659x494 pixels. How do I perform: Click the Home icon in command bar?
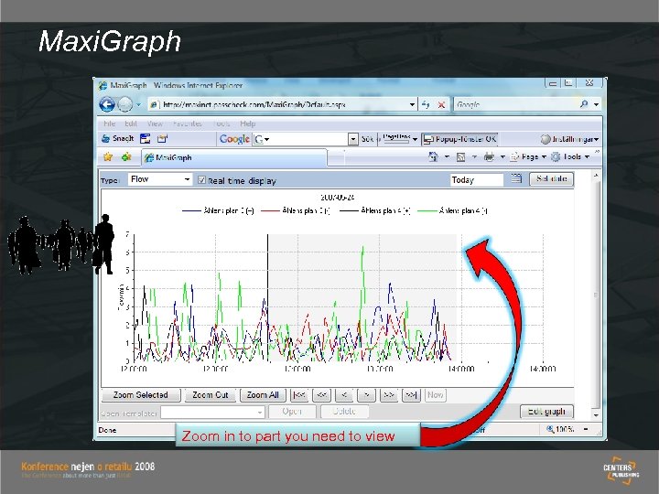tap(433, 156)
